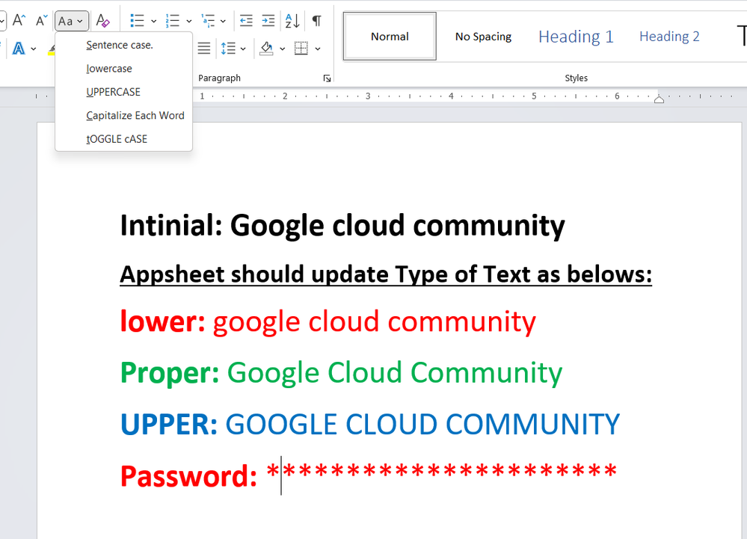The height and width of the screenshot is (539, 747).
Task: Open the multilevel list dropdown arrow
Action: (223, 21)
